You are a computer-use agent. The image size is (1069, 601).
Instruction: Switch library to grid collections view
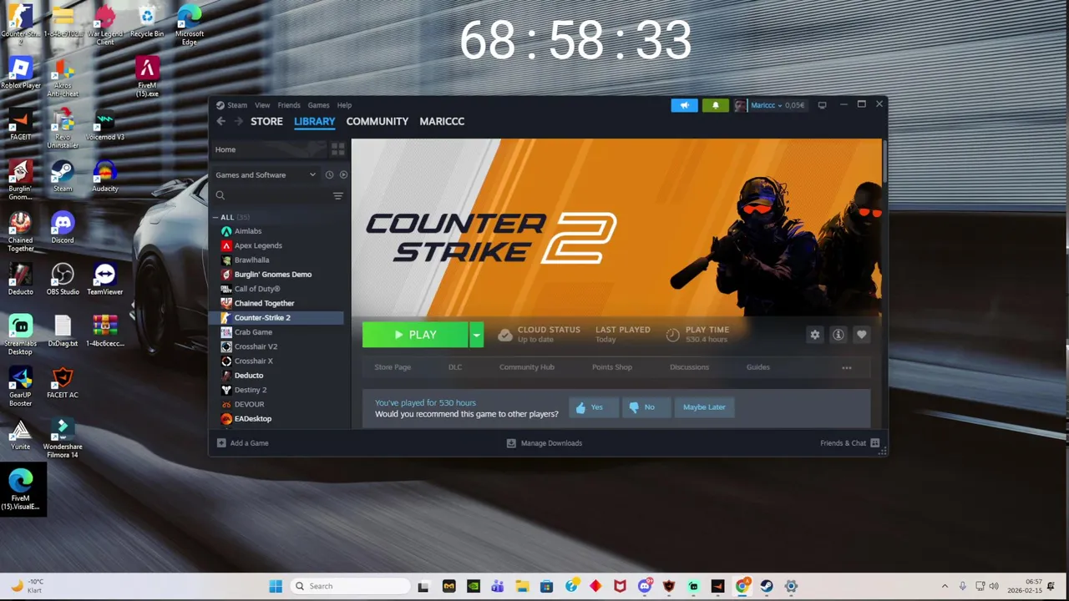(337, 149)
